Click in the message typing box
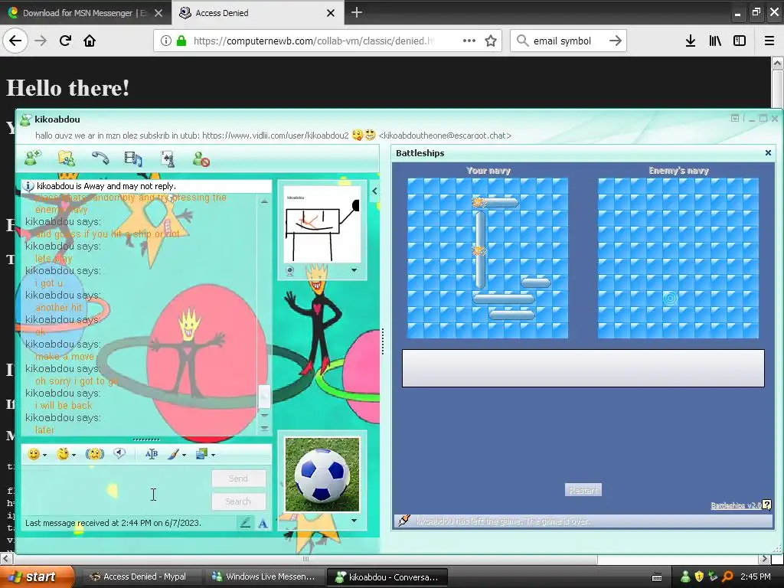This screenshot has width=784, height=588. (x=115, y=491)
